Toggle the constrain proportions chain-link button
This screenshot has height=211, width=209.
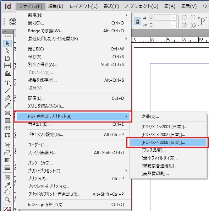(137, 22)
